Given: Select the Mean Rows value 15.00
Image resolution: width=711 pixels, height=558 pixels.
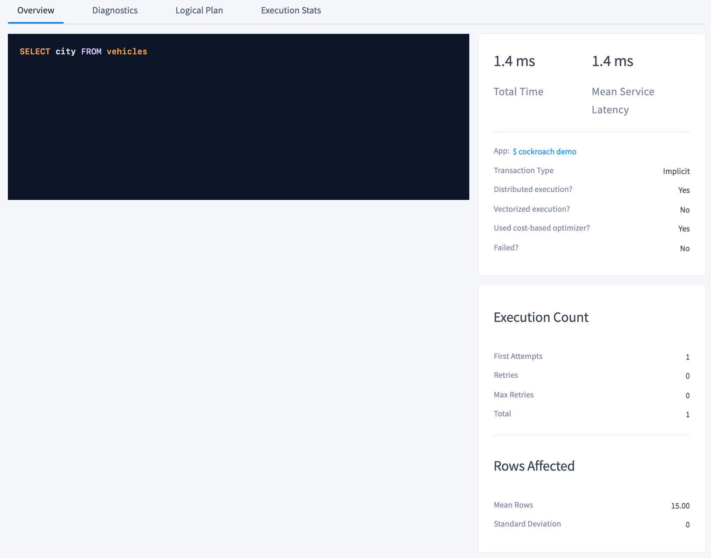Looking at the screenshot, I should click(680, 506).
